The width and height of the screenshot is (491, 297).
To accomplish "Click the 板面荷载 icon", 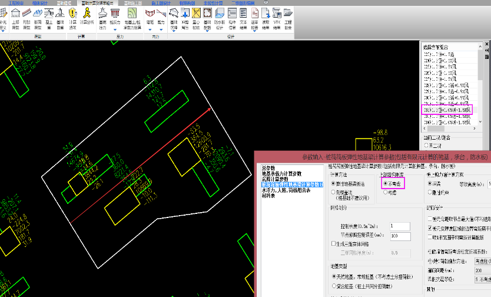I will pos(38,13).
